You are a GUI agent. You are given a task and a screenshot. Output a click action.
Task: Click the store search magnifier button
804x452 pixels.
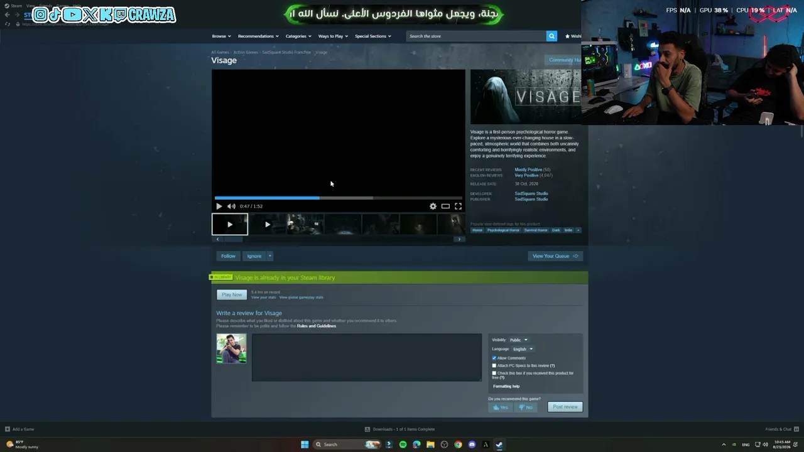551,36
